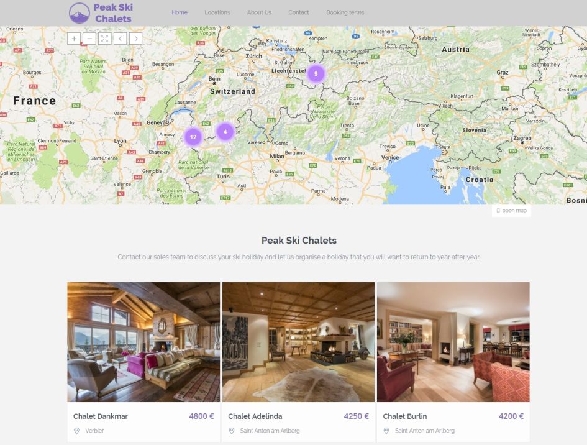The height and width of the screenshot is (445, 587).
Task: Click the Peak Ski Chalets mountain logo
Action: tap(80, 13)
